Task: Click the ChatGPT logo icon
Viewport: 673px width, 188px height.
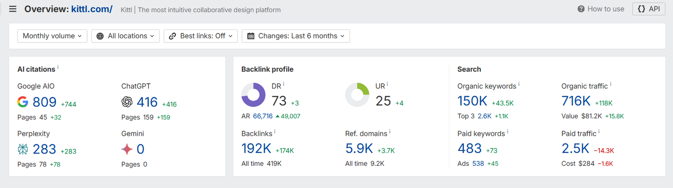Action: 127,102
